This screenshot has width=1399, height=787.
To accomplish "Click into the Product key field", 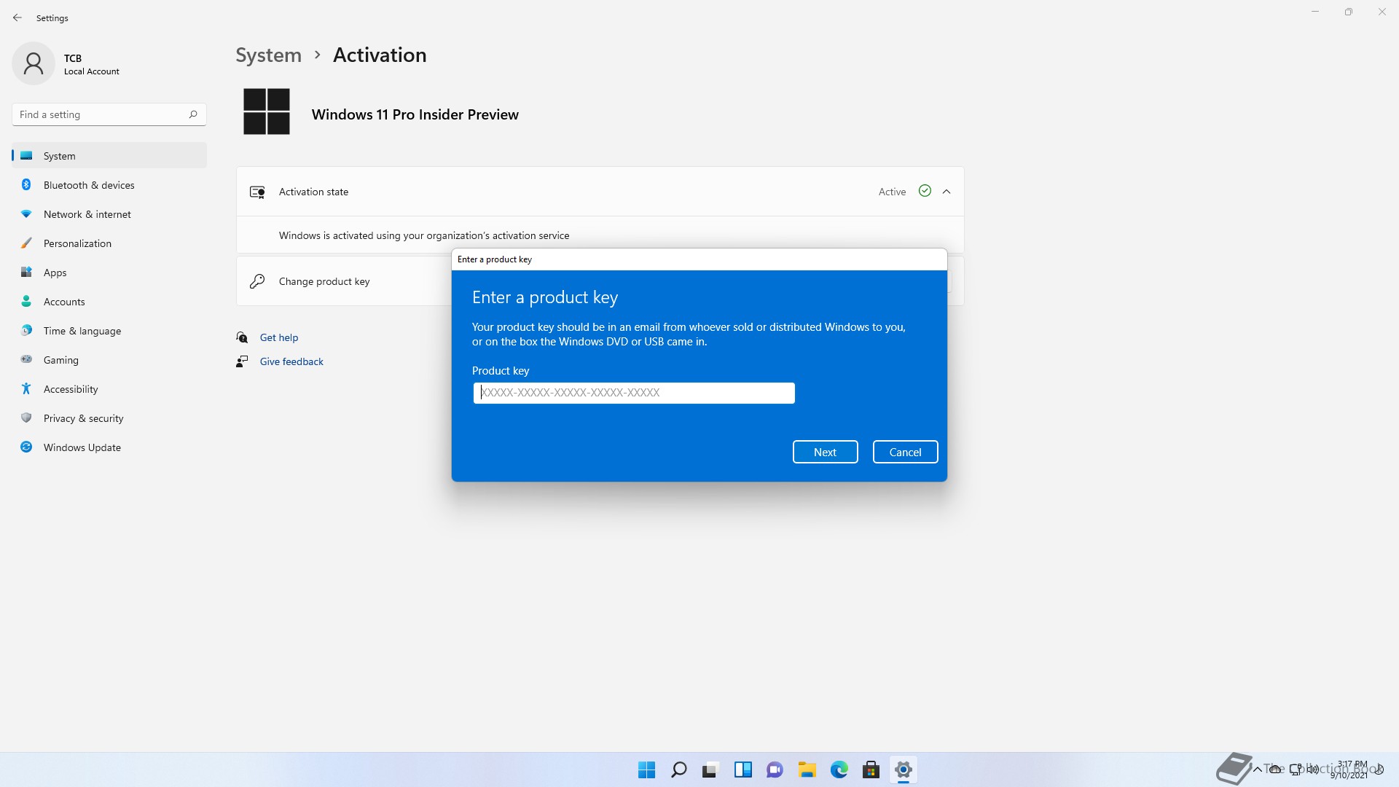I will click(x=634, y=393).
